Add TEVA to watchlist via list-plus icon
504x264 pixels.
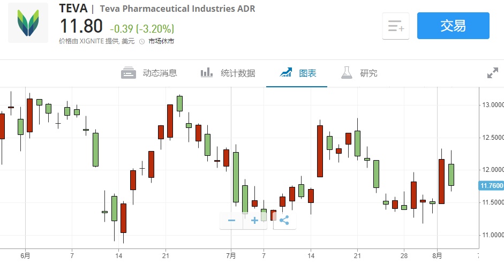[396, 26]
